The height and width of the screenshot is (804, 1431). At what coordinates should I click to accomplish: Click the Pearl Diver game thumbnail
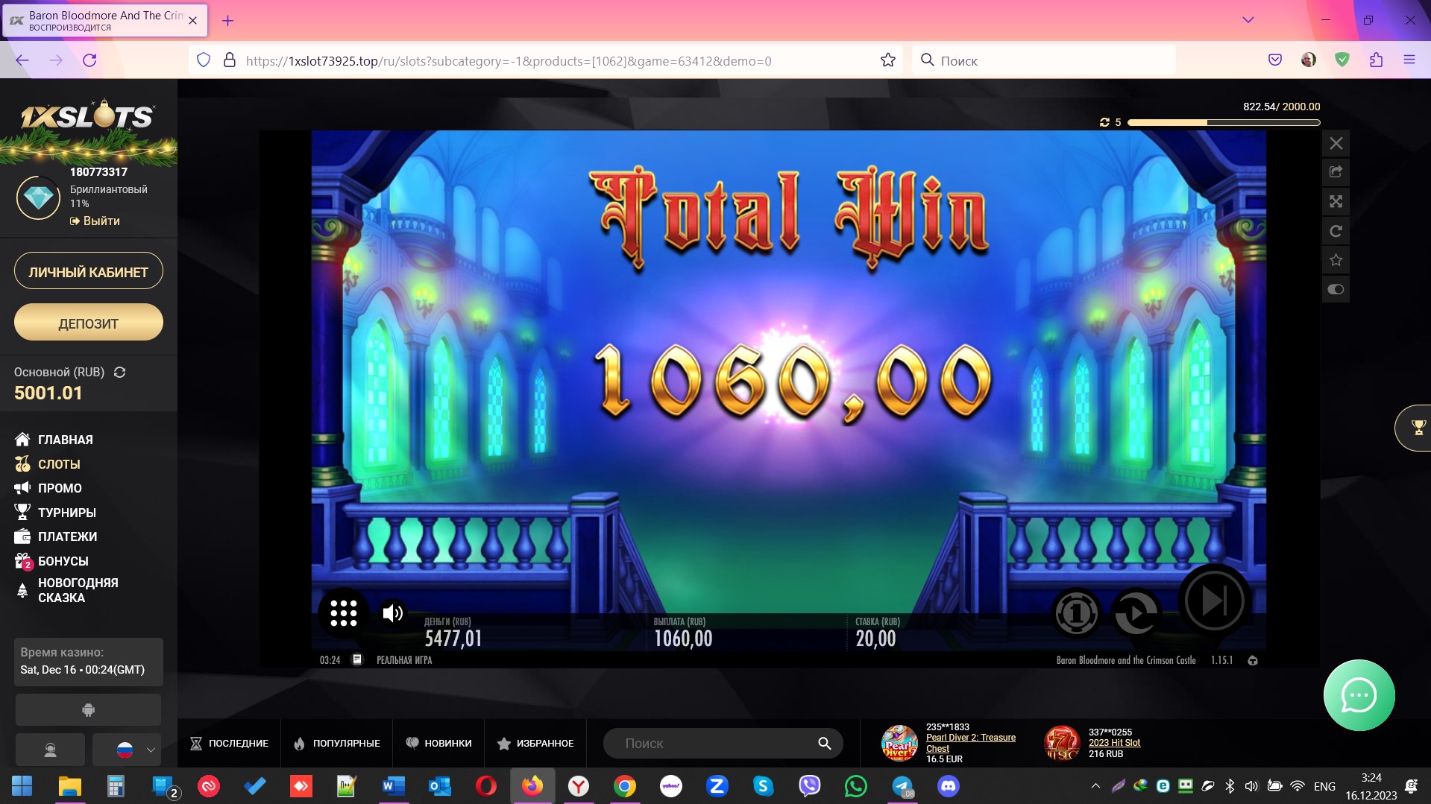point(900,743)
